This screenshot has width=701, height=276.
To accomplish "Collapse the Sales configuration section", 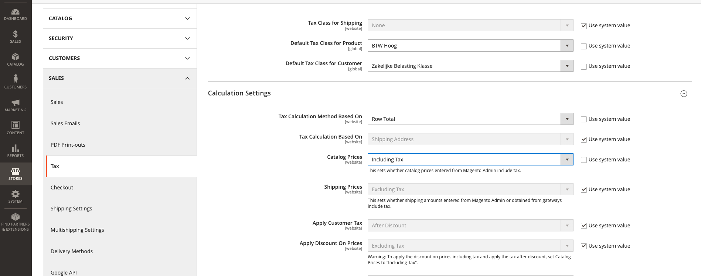I will click(x=120, y=78).
